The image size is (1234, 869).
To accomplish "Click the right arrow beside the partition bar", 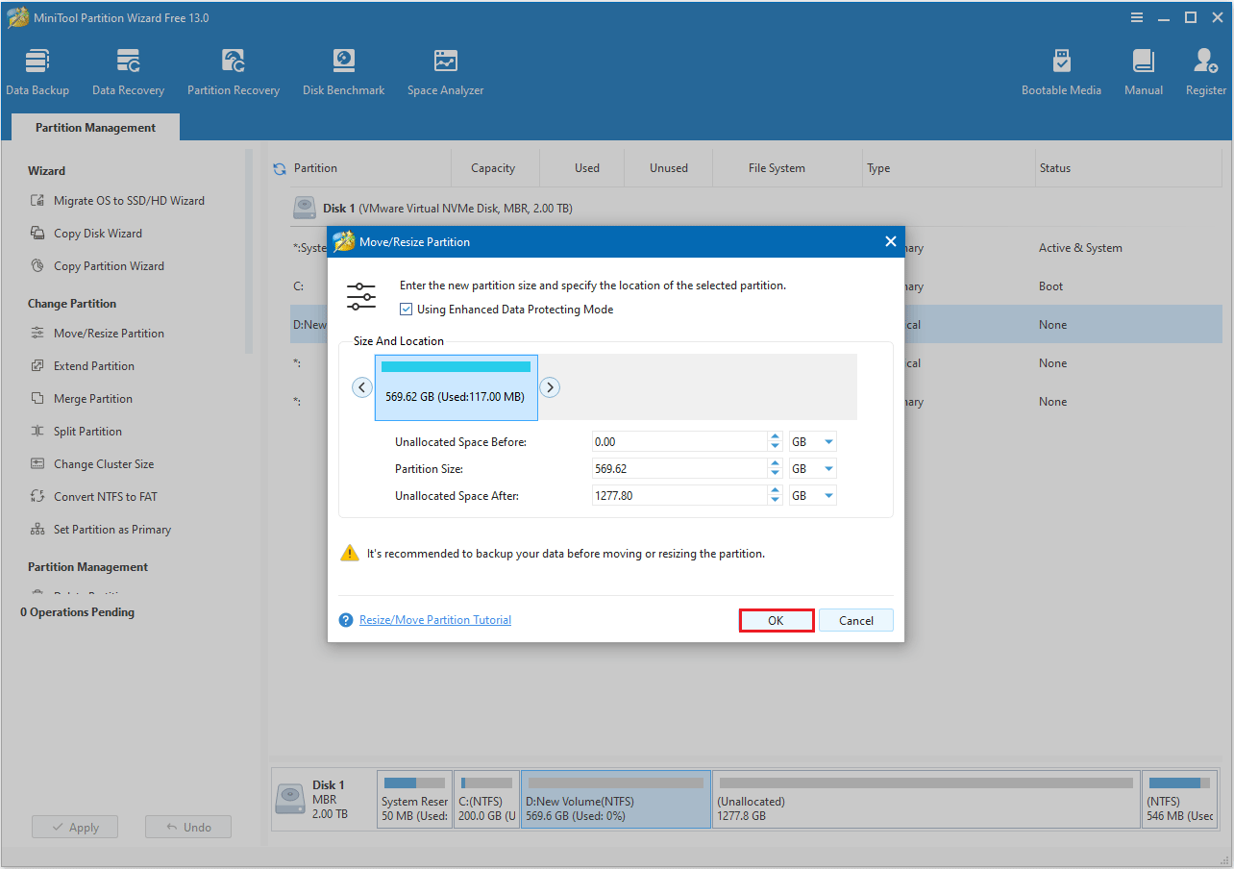I will tap(550, 387).
